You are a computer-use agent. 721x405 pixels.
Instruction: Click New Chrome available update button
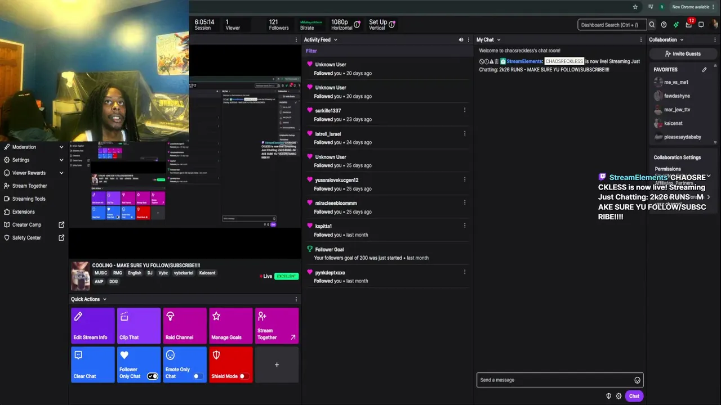pos(691,7)
